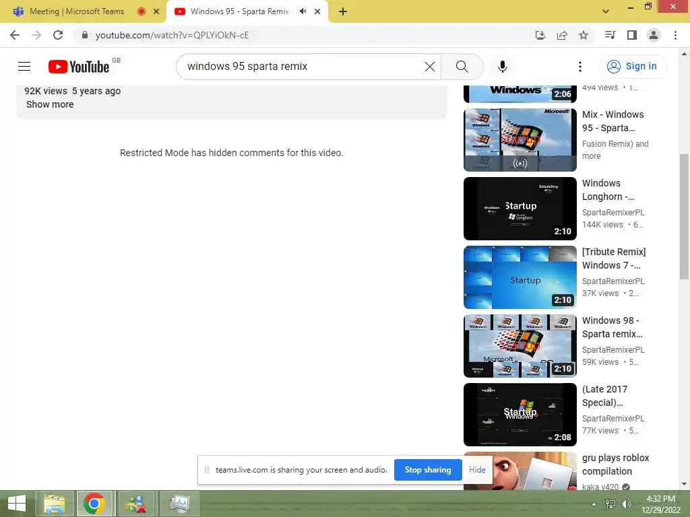Screen dimensions: 690x517
Task: Open the taskbar clock 4:32 PM
Action: [660, 504]
